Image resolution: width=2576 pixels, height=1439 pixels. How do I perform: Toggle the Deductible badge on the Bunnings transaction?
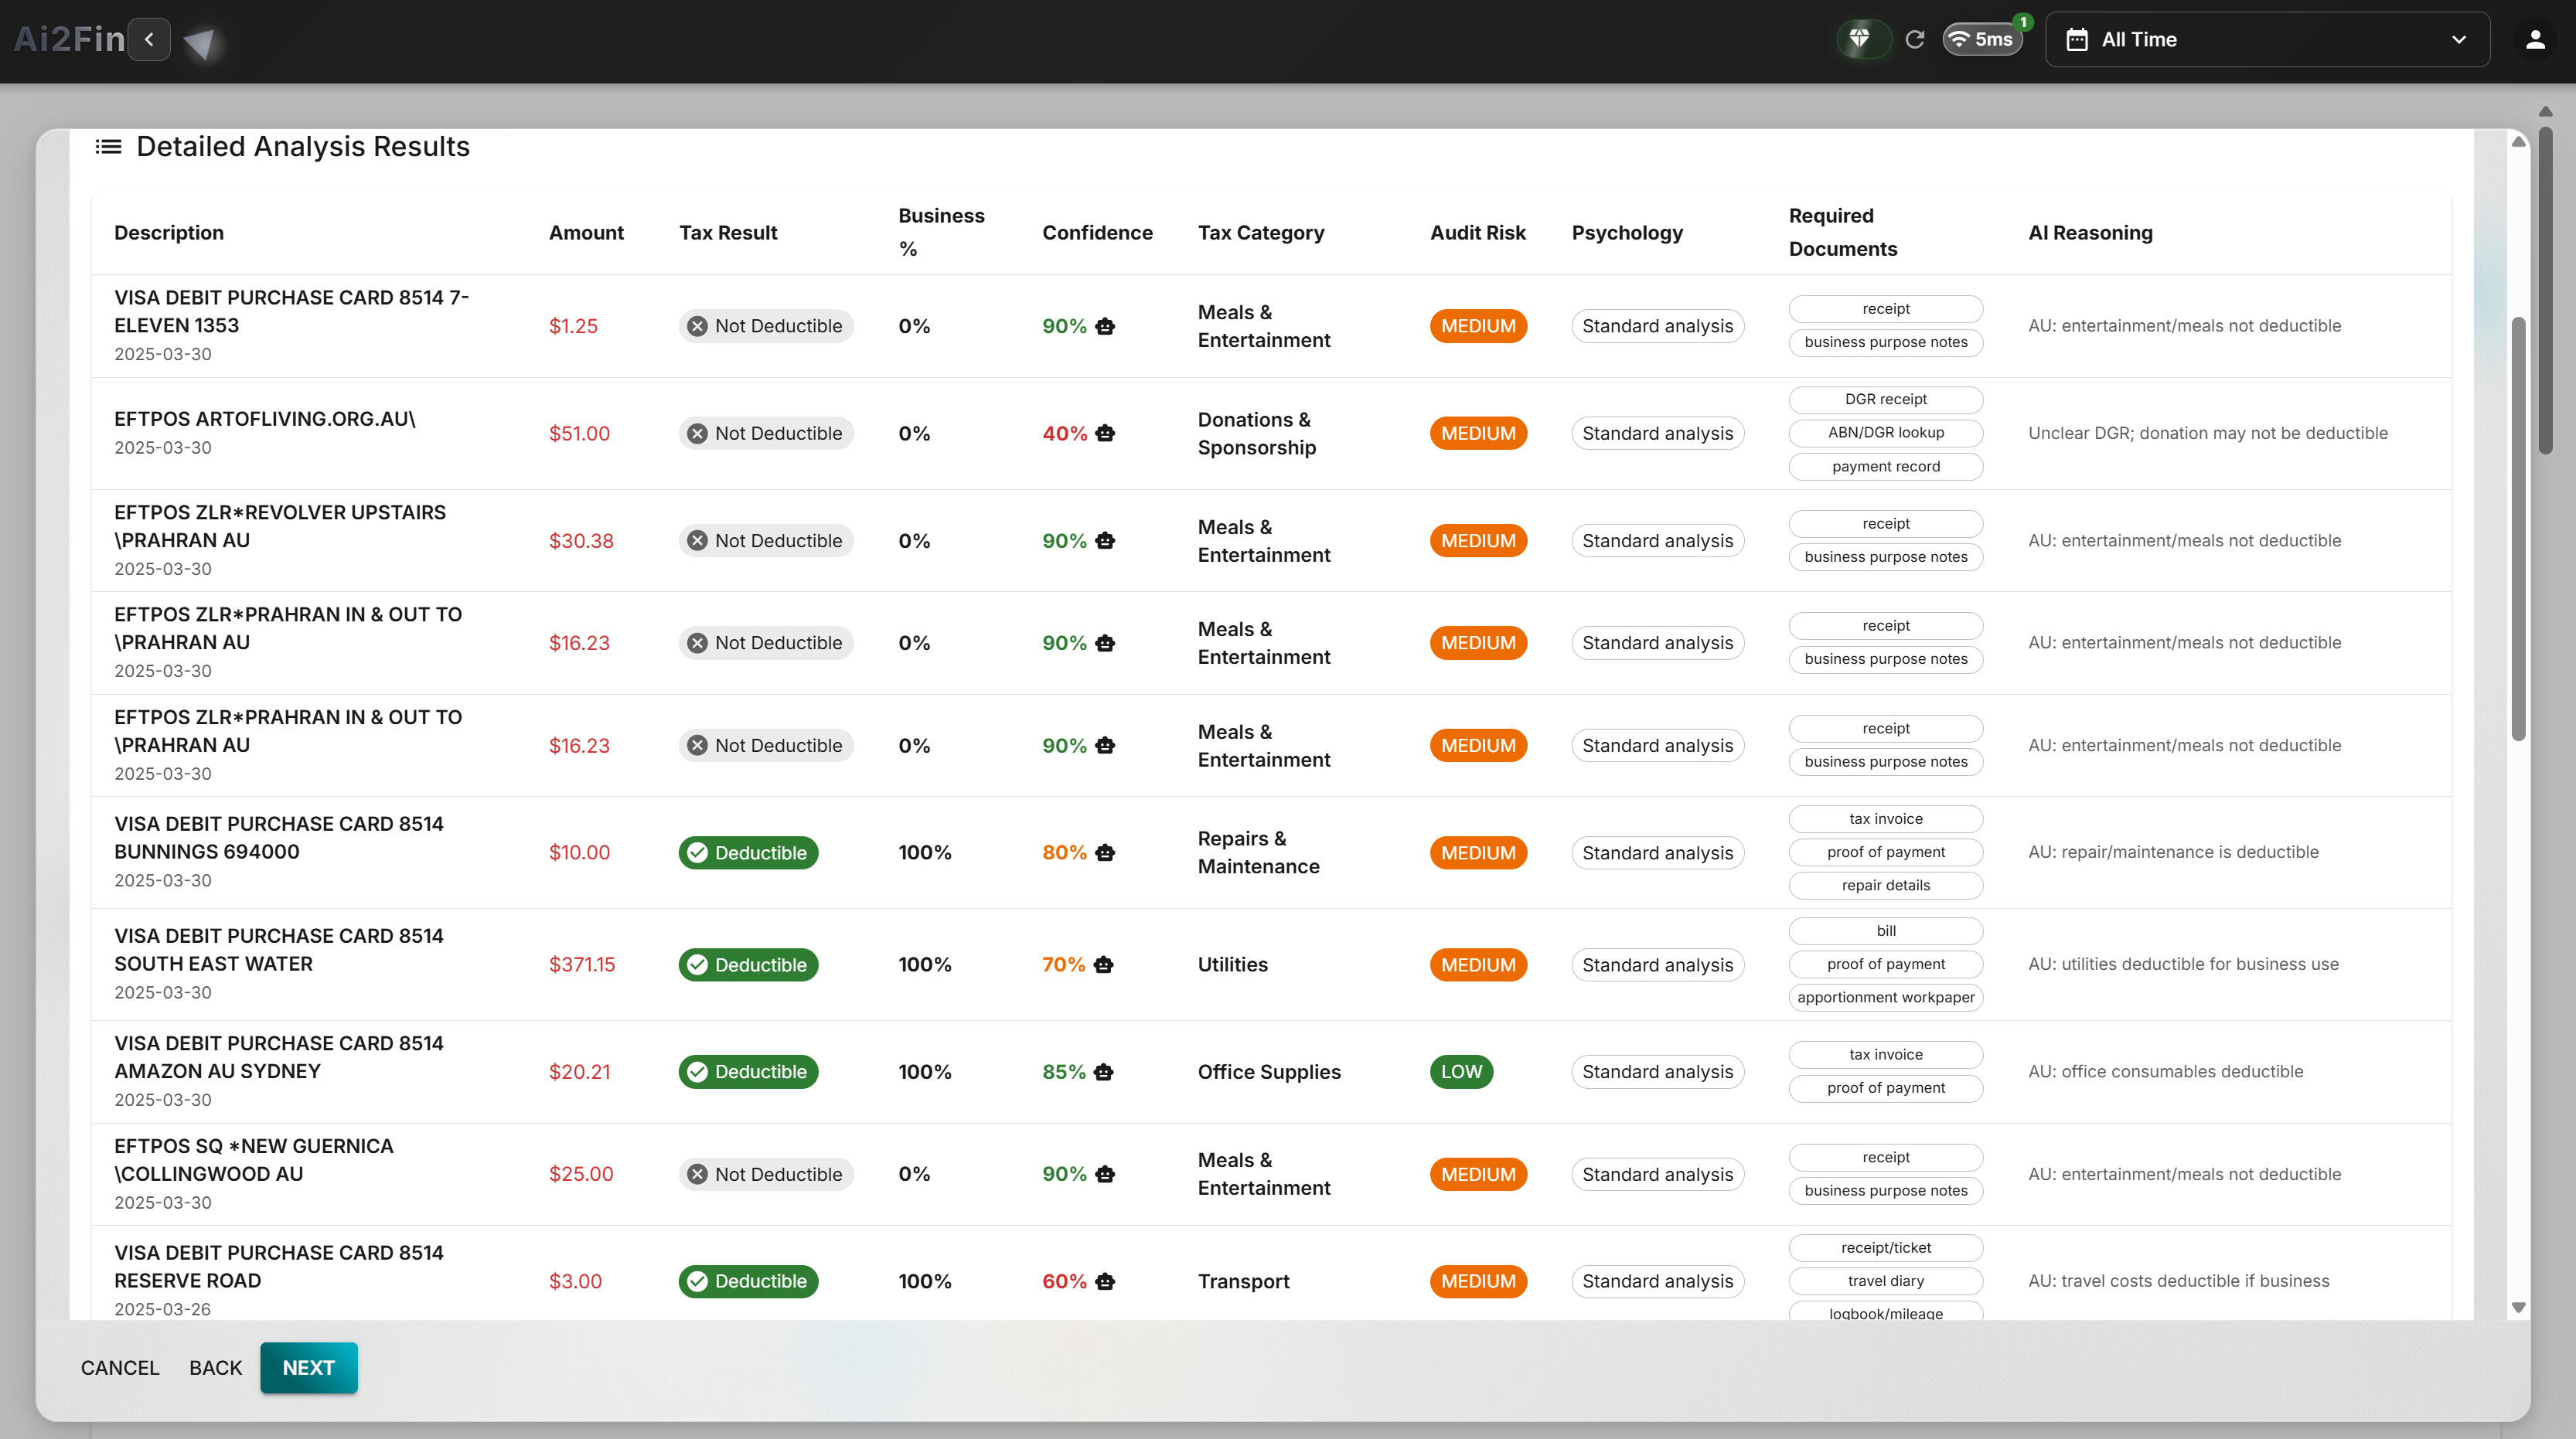pyautogui.click(x=747, y=852)
